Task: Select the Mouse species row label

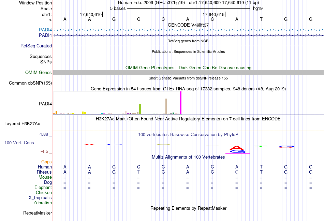Action: (45, 177)
